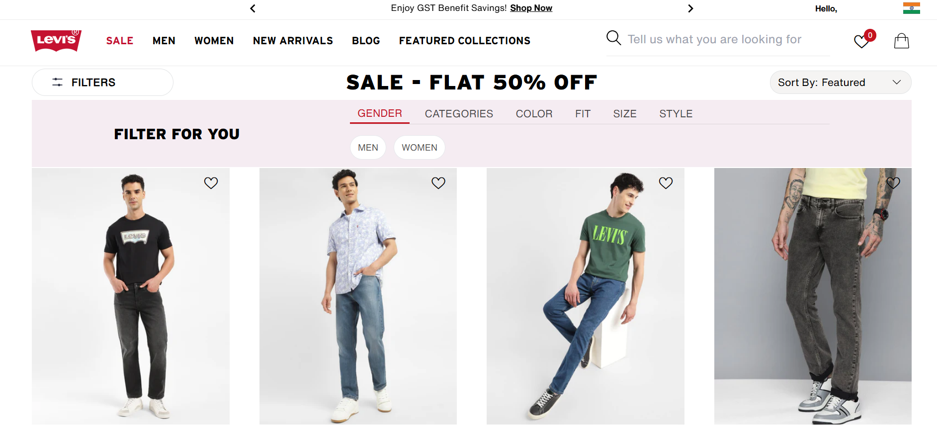Click the Shop Now link

point(531,8)
